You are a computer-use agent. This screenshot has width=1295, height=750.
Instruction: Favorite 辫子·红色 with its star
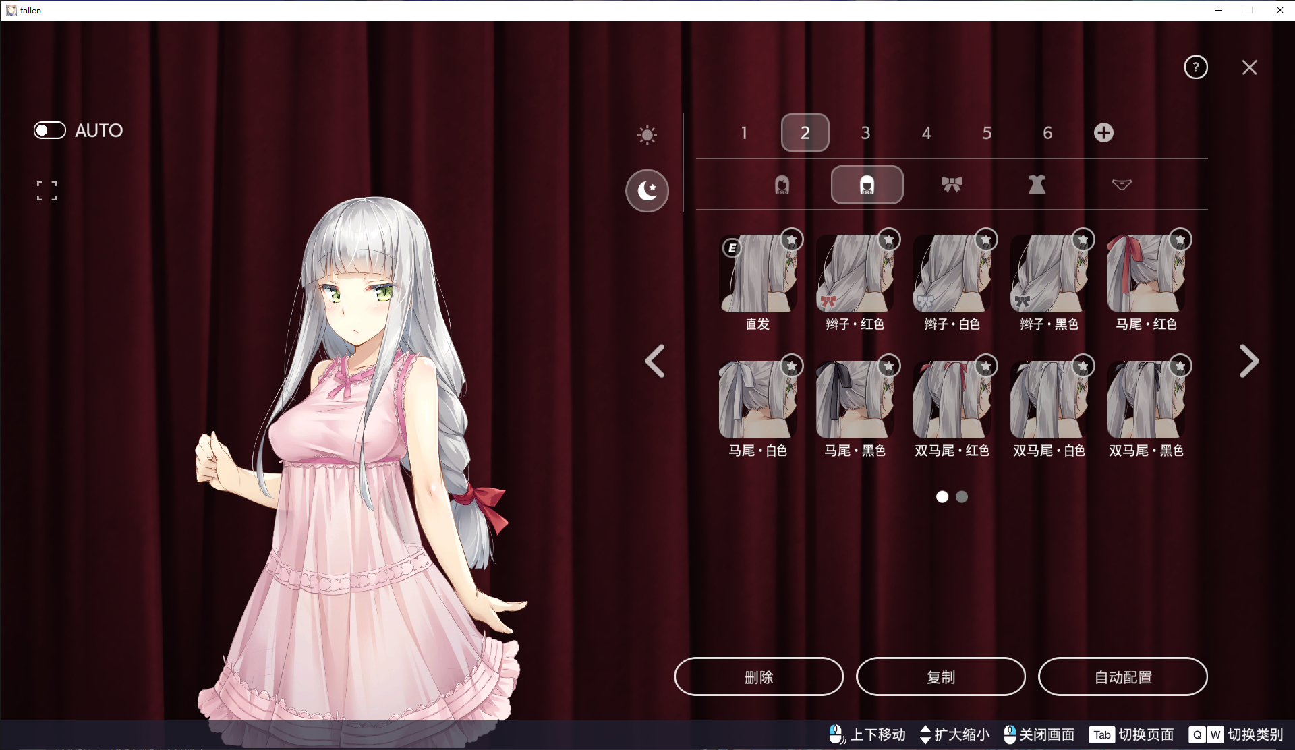click(x=889, y=239)
